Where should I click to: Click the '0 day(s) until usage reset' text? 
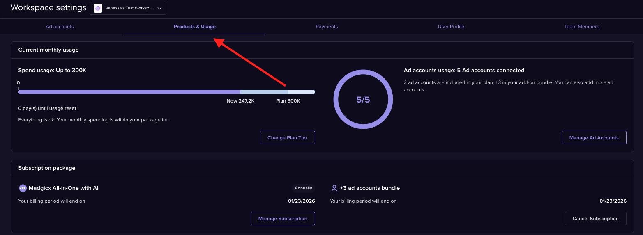coord(47,108)
